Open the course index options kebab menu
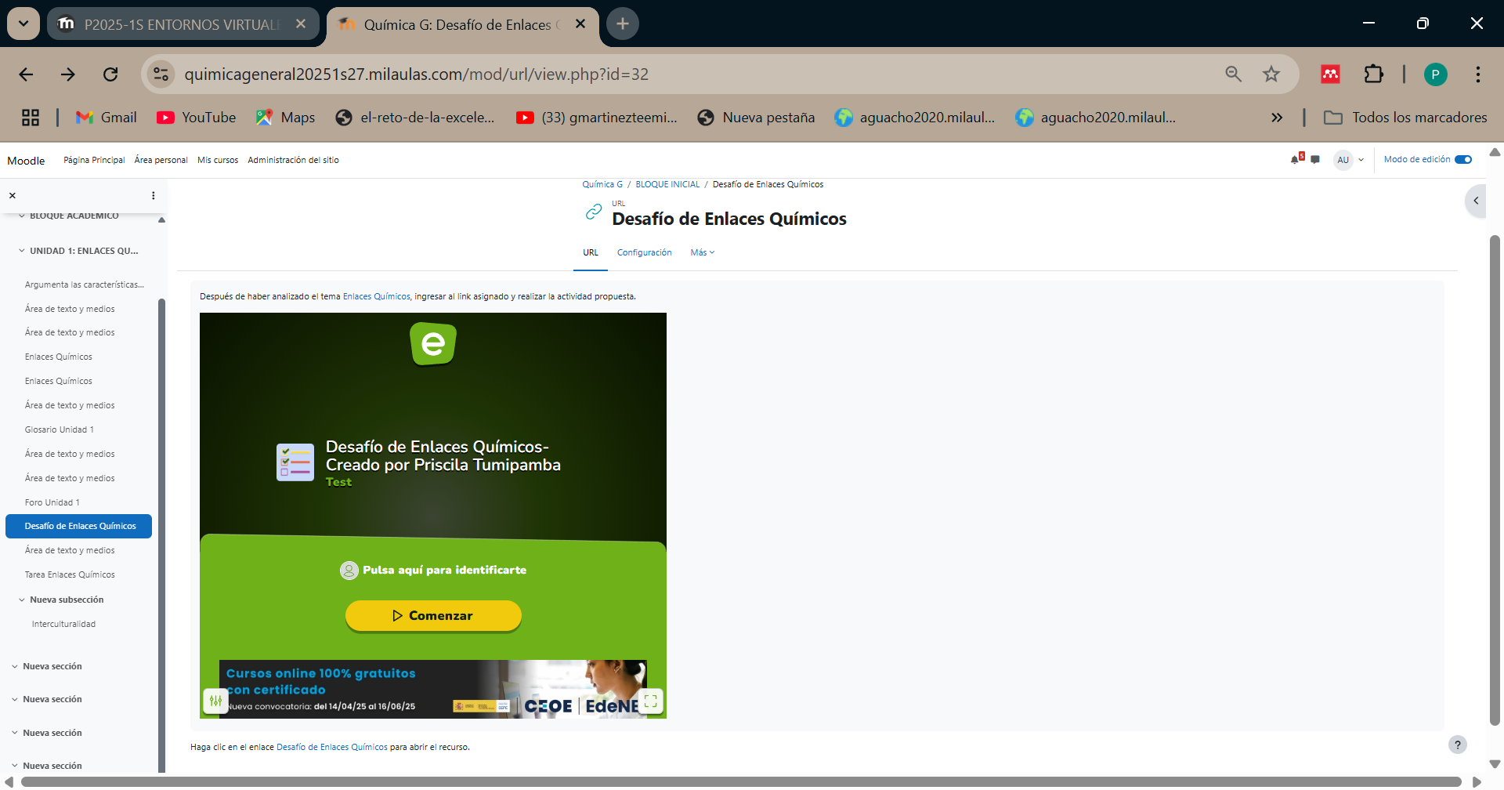Screen dimensions: 1504x790 pos(153,195)
